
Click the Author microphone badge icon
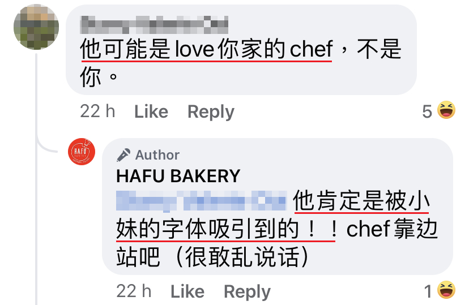(x=123, y=155)
